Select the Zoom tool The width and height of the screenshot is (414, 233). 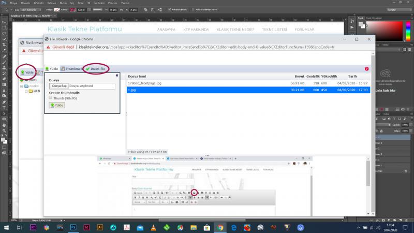(x=4, y=130)
